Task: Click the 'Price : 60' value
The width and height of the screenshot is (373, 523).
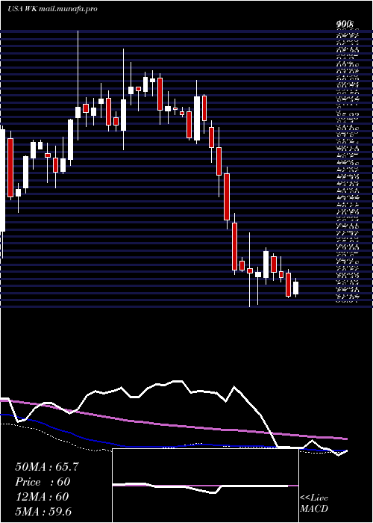Action: coord(43,482)
